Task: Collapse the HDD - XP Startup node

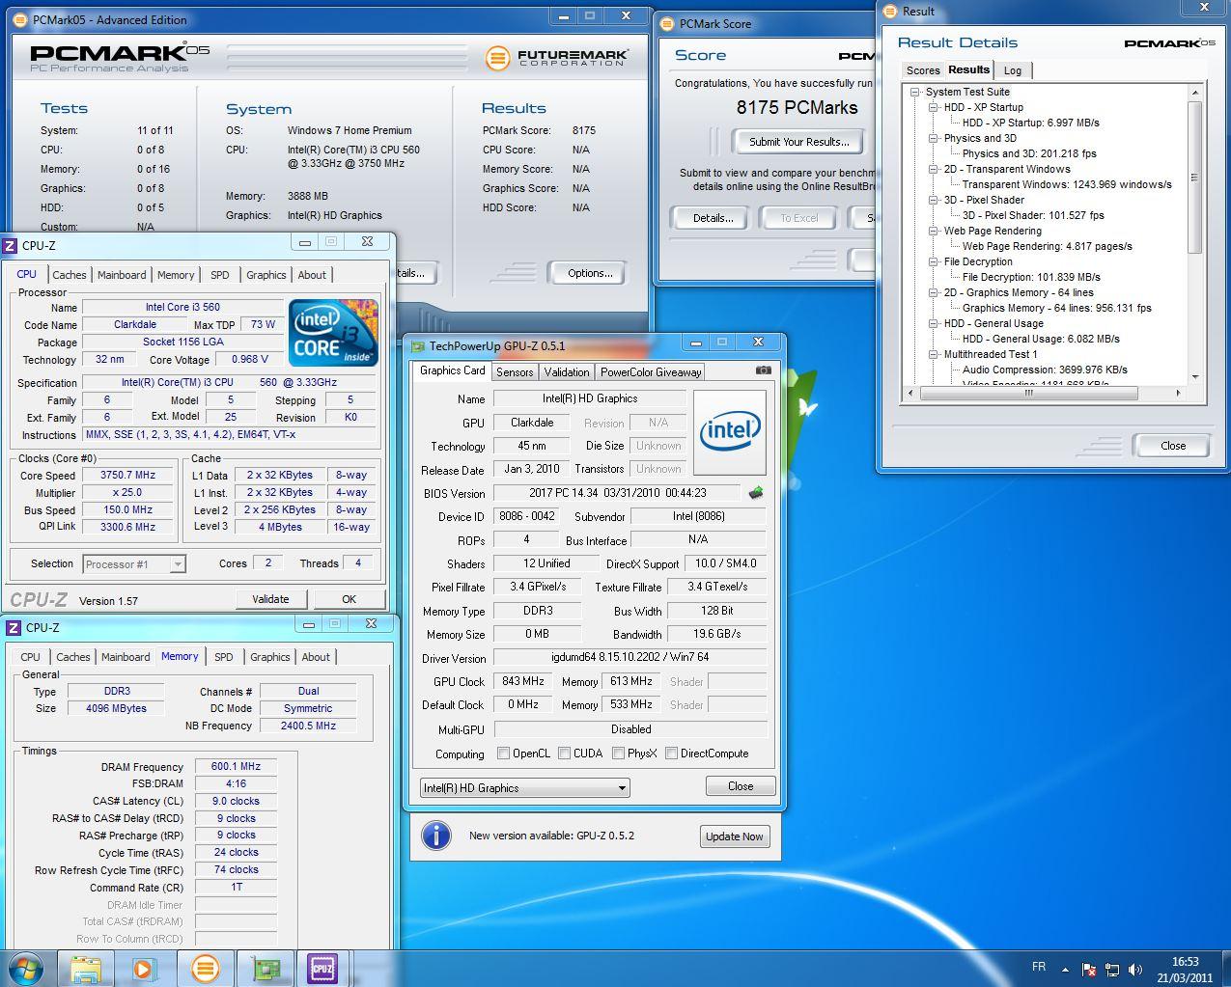Action: pyautogui.click(x=933, y=108)
